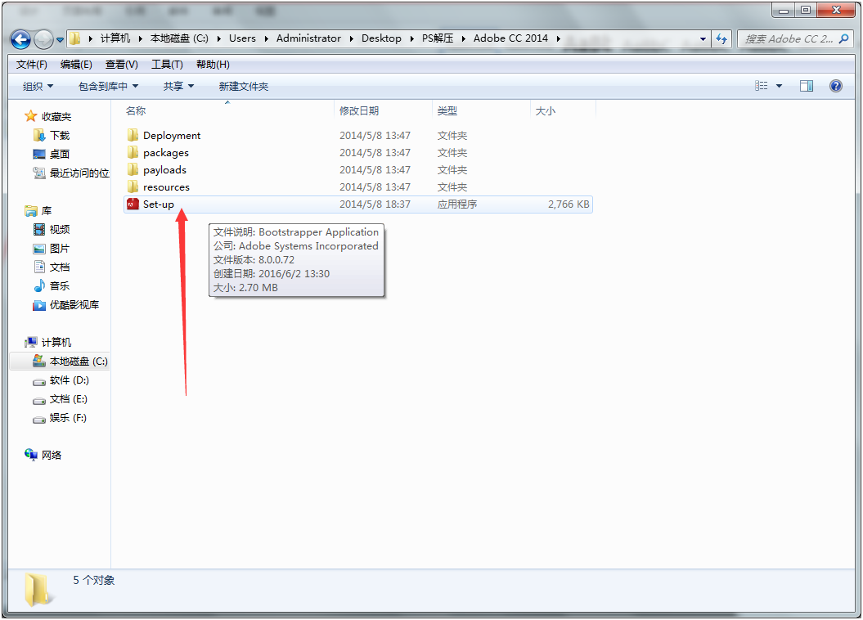The width and height of the screenshot is (863, 620).
Task: Expand arrow after Desktop breadcrumb
Action: pyautogui.click(x=411, y=38)
